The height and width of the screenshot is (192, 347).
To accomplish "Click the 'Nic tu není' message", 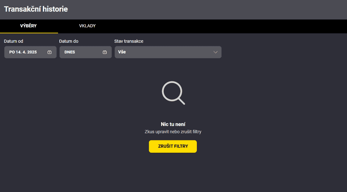I will 173,124.
